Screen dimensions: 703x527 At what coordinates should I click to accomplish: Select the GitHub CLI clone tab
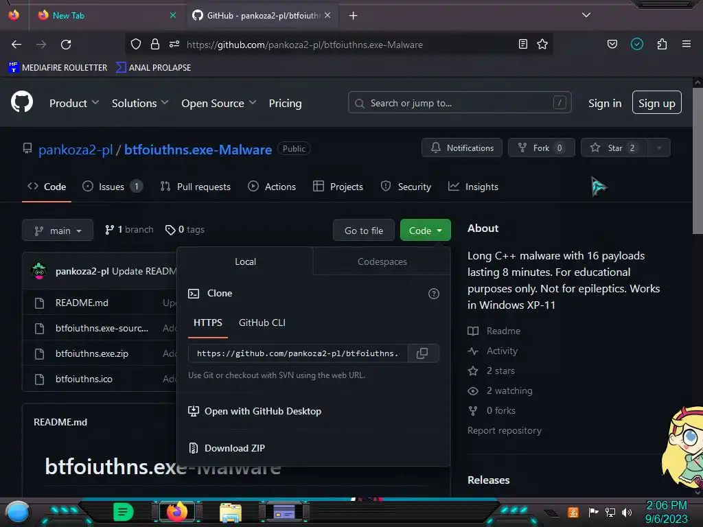[x=262, y=323]
